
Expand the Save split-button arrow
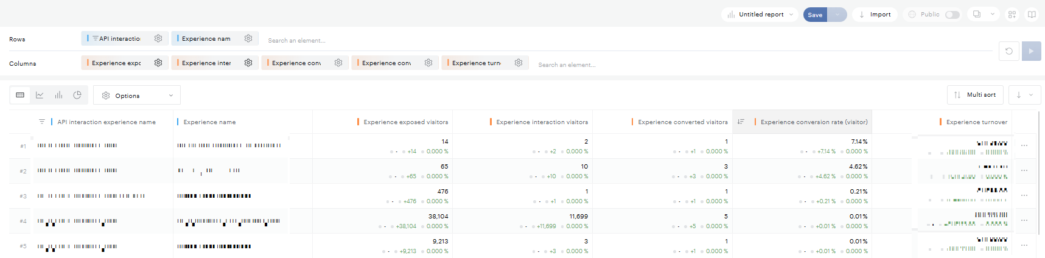click(x=837, y=15)
